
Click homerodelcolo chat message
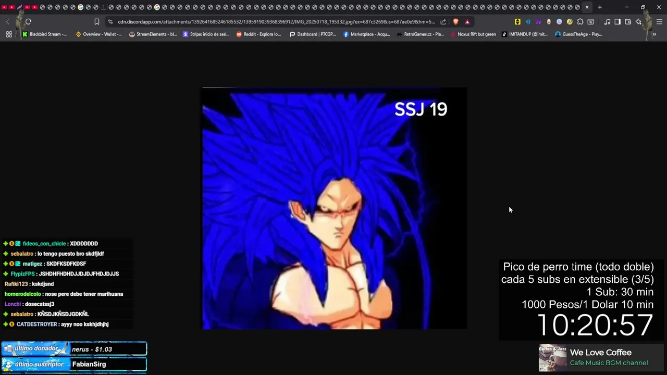coord(84,294)
